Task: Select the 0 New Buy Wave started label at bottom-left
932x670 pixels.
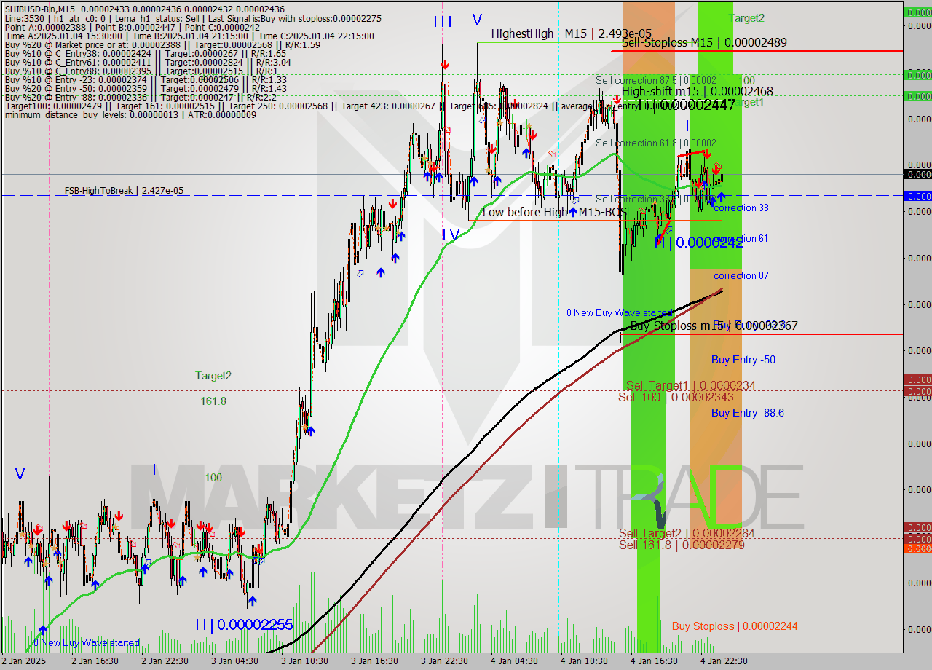Action: point(86,642)
